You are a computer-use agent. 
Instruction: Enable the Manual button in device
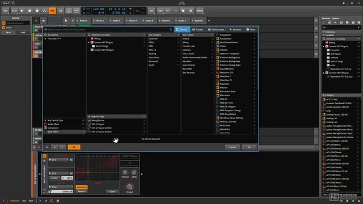(82, 192)
